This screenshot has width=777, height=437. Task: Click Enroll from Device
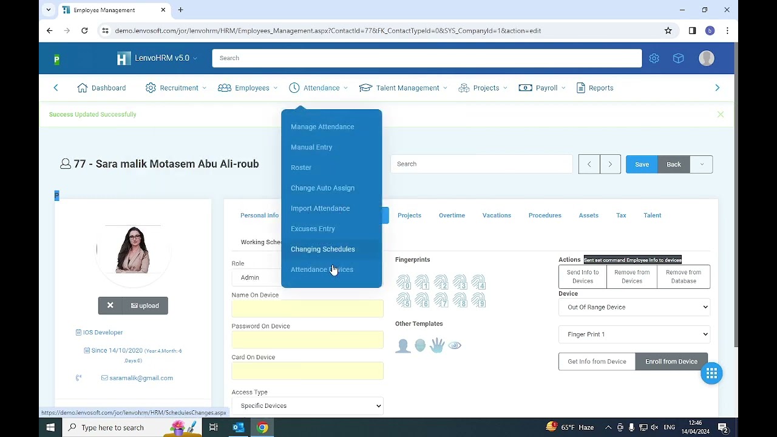(671, 362)
